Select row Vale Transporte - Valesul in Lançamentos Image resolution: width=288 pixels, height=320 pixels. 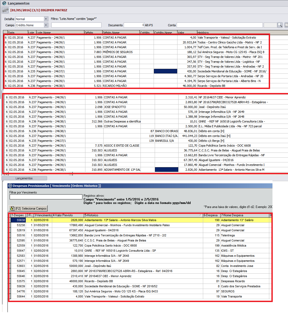(x=136, y=38)
